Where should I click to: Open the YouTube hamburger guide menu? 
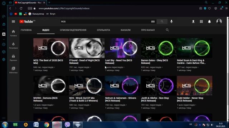click(13, 21)
